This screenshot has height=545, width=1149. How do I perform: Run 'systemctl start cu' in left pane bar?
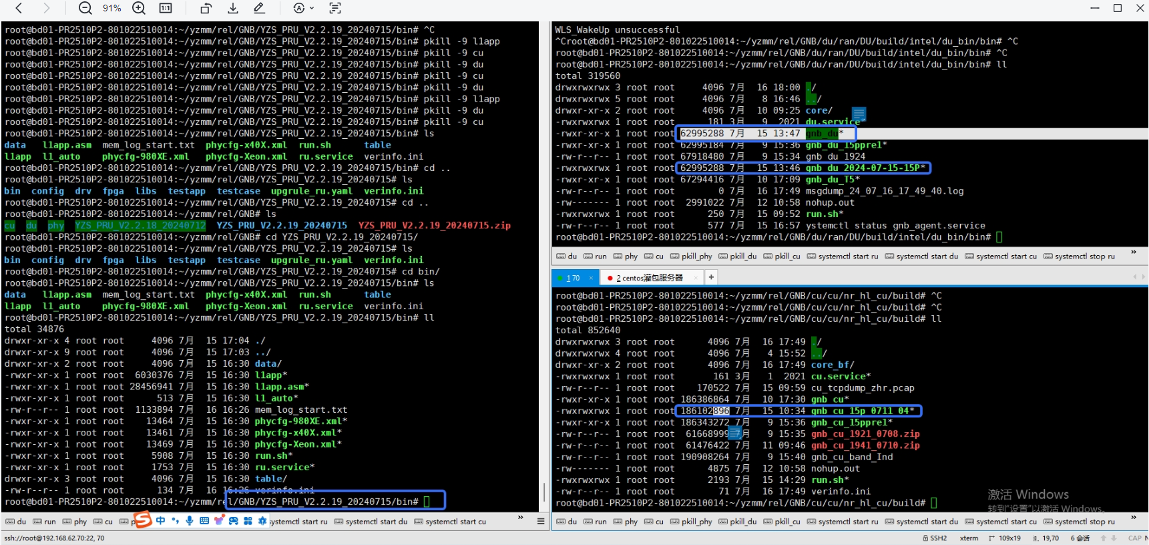[x=451, y=522]
